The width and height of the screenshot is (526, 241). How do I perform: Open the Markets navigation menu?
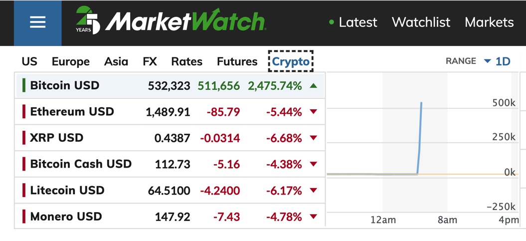coord(489,22)
